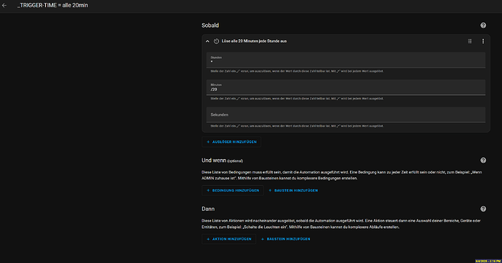Click the 'Sobald' section heading
This screenshot has height=263, width=502.
(210, 25)
